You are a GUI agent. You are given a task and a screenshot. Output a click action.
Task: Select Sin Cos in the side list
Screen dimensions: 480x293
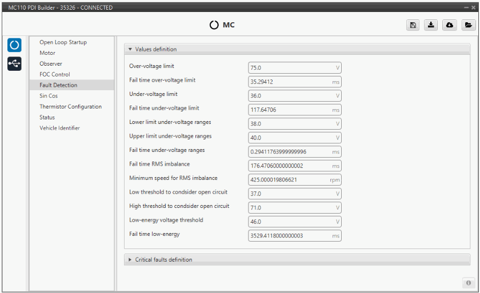pyautogui.click(x=49, y=96)
